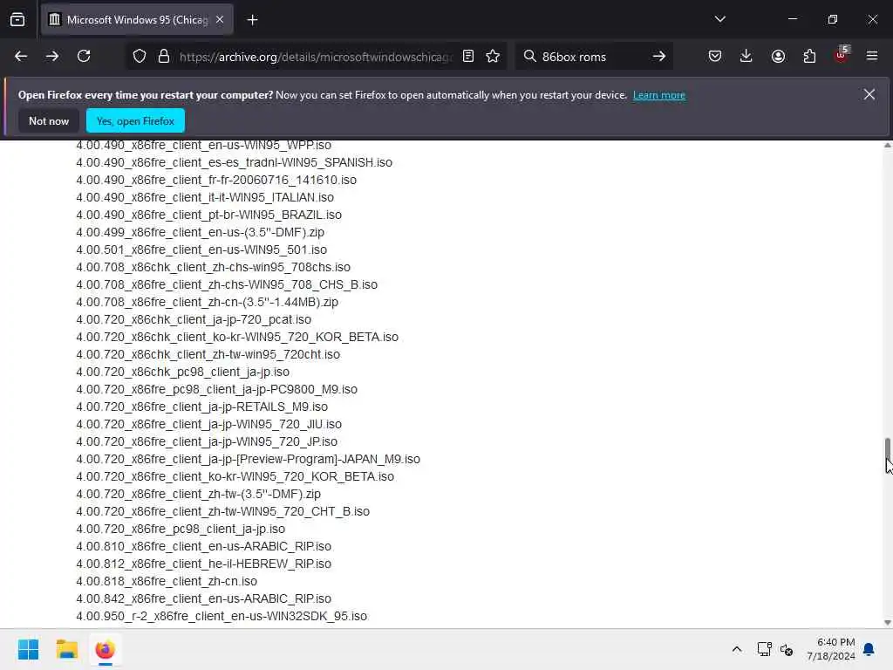Select 4.00.708 zh-cn (3.5''-1.44MB).zip file
This screenshot has height=670, width=893.
pyautogui.click(x=208, y=302)
